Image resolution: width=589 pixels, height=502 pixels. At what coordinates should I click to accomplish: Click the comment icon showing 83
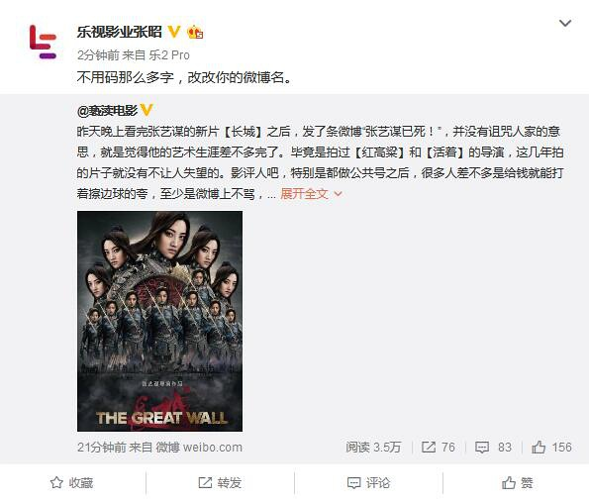(482, 448)
